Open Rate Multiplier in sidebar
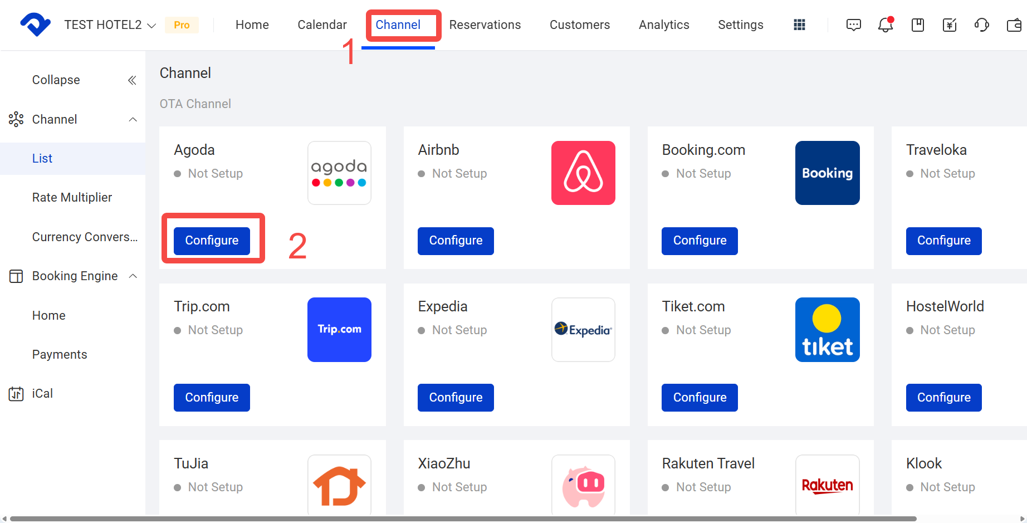 (73, 198)
